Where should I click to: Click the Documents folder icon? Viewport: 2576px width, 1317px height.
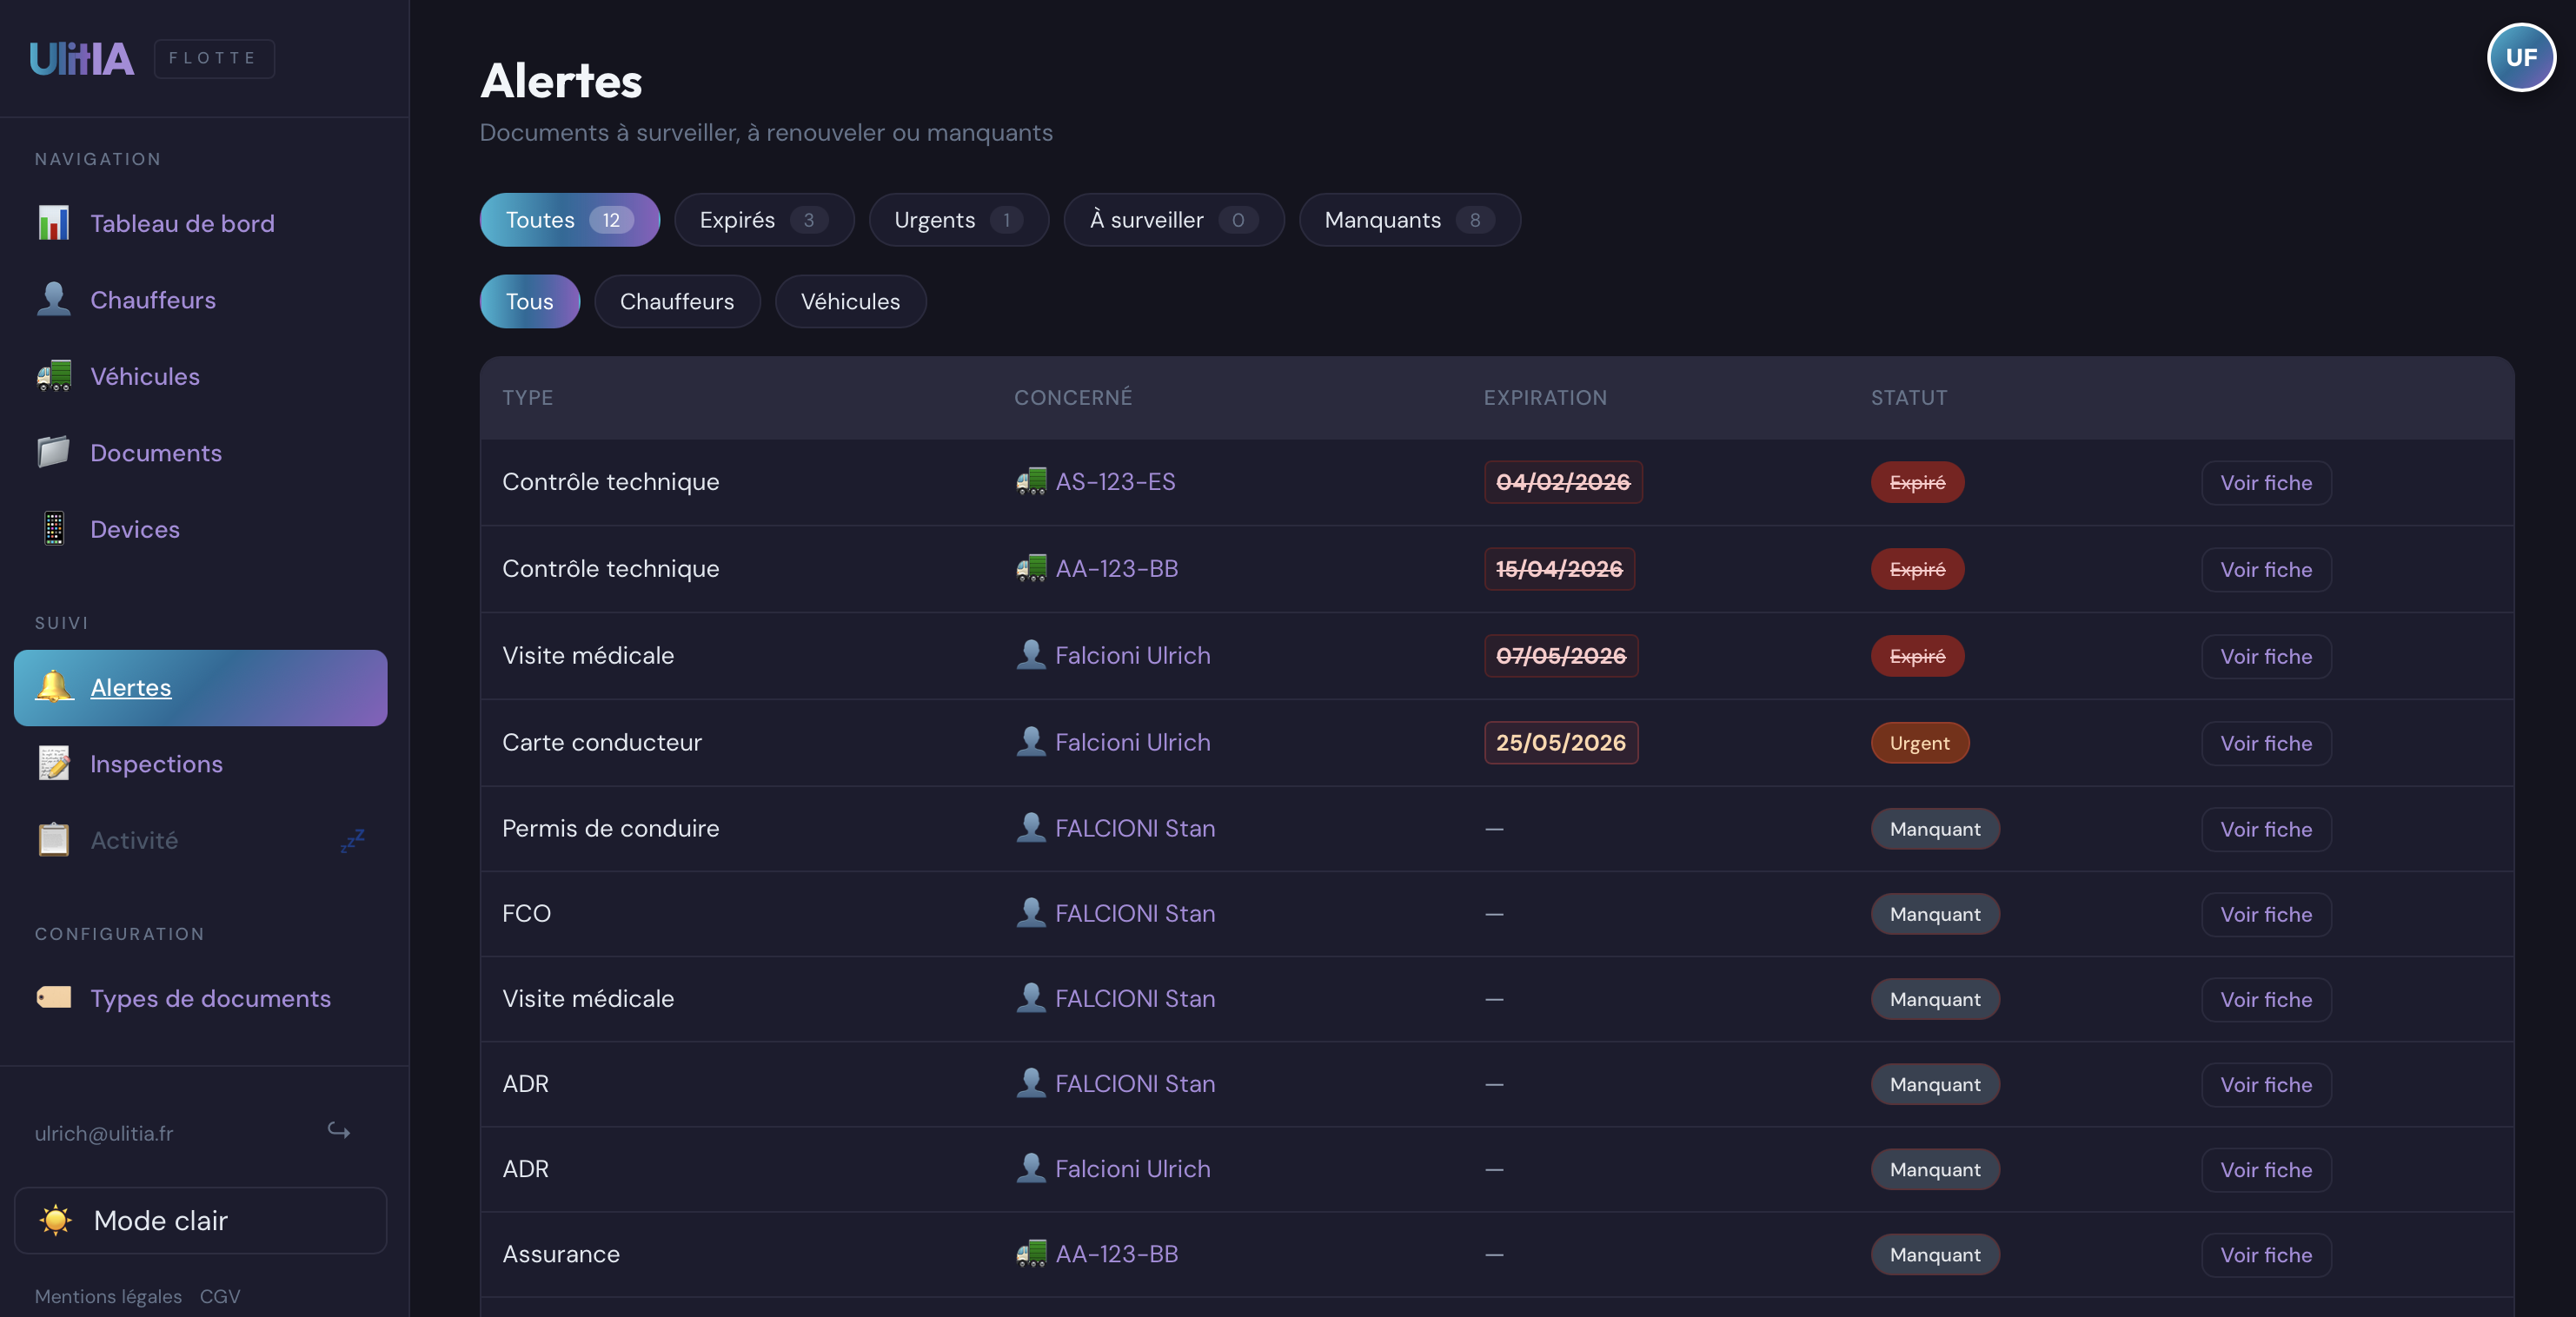coord(54,453)
